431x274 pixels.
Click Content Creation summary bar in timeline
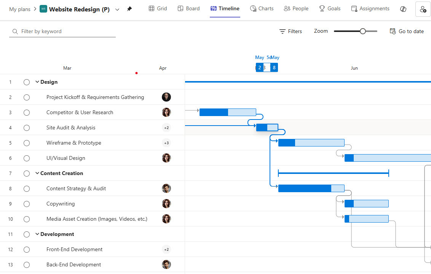click(334, 173)
